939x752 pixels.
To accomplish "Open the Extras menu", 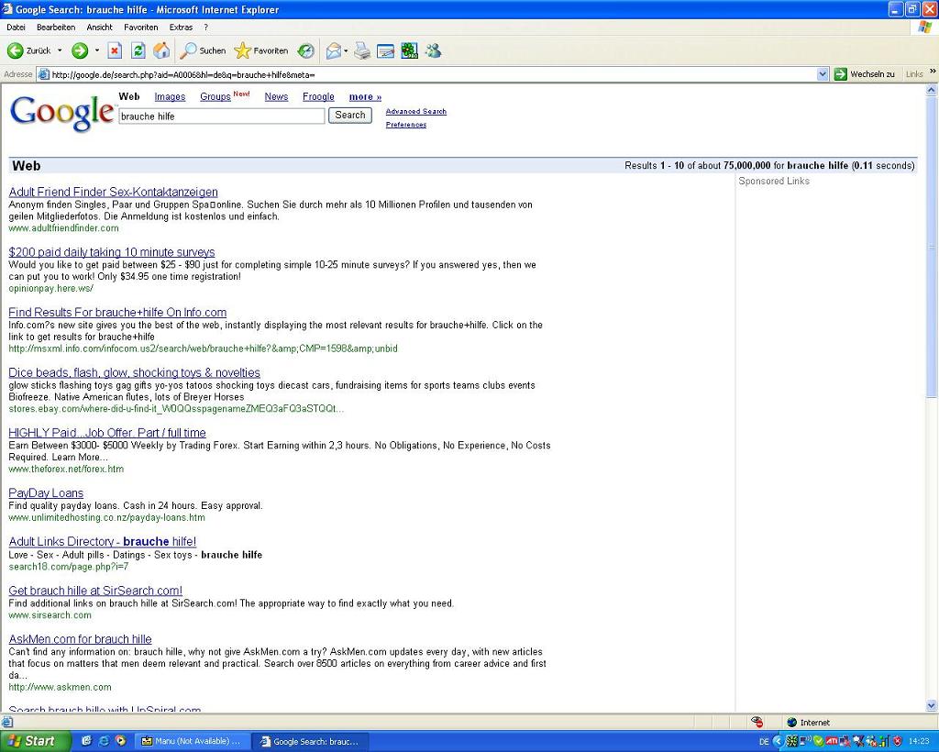I will click(181, 28).
